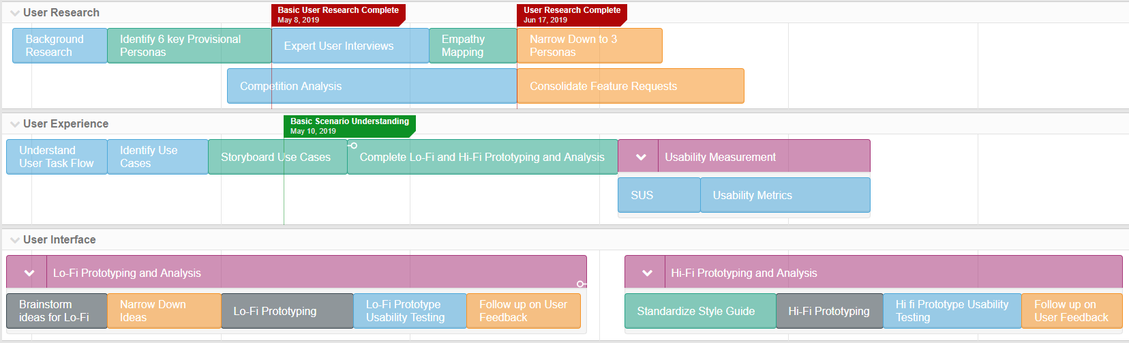Open the Background Research task
This screenshot has height=343, width=1129.
(59, 46)
